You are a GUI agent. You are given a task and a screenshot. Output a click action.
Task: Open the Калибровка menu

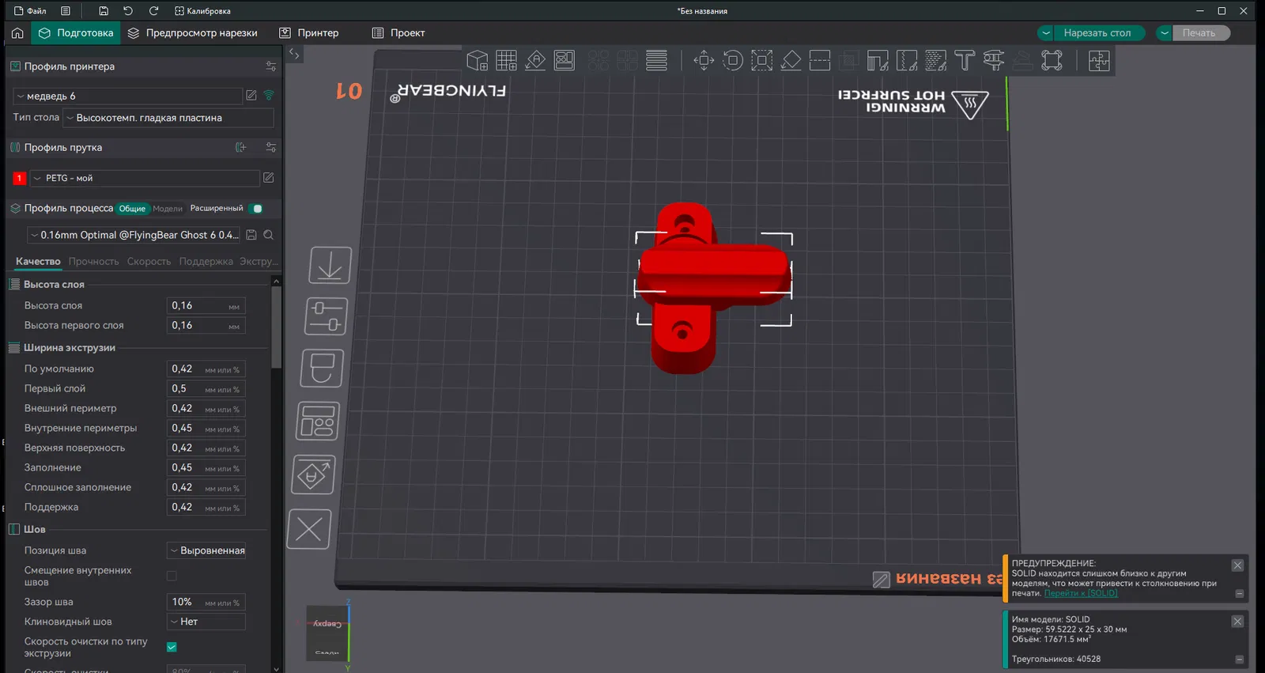pyautogui.click(x=202, y=11)
